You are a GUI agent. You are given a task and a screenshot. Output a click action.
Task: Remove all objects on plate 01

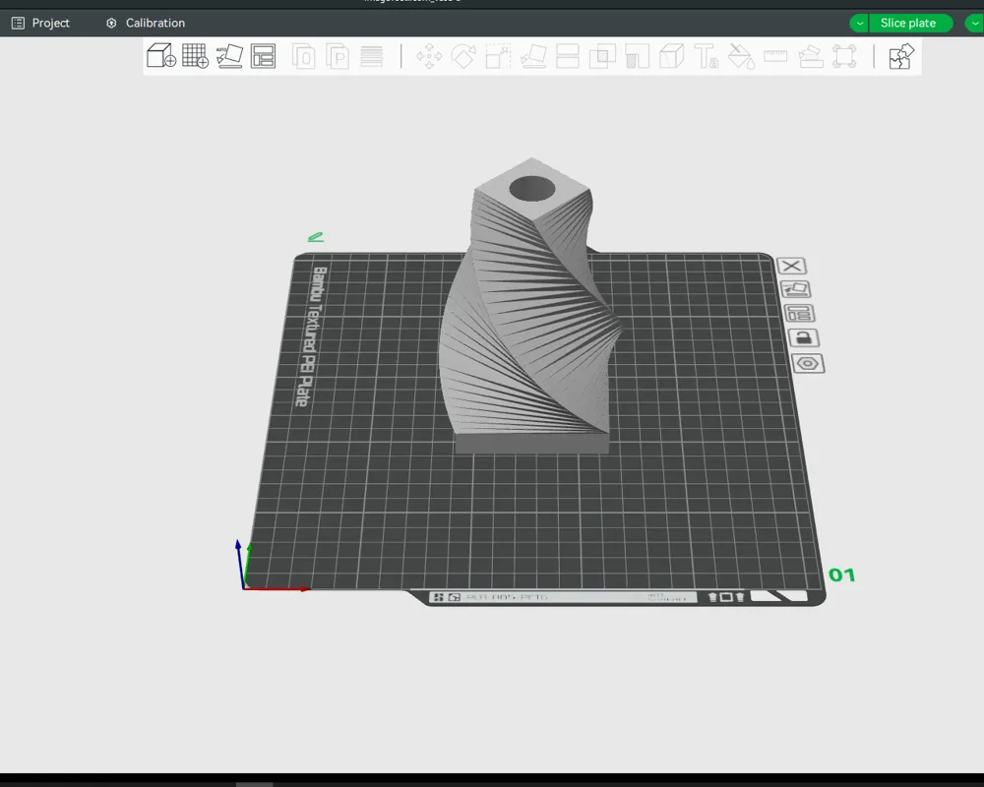[x=791, y=266]
